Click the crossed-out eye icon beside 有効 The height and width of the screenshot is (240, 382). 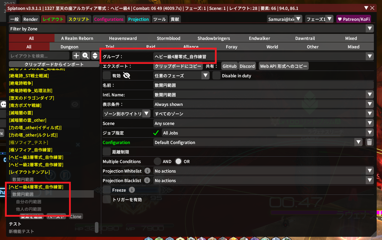(127, 76)
